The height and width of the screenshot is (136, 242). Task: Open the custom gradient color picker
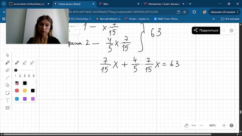(17, 83)
